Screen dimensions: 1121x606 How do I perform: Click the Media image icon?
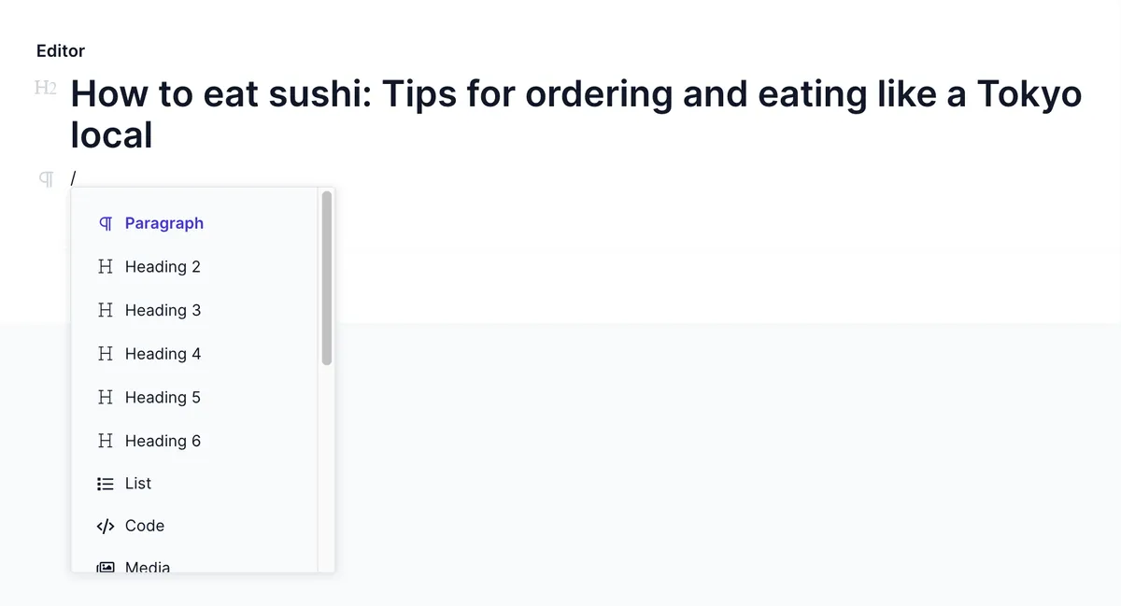point(106,567)
